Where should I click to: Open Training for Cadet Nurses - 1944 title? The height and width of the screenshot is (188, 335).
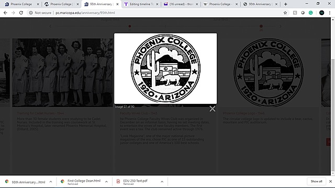click(40, 113)
